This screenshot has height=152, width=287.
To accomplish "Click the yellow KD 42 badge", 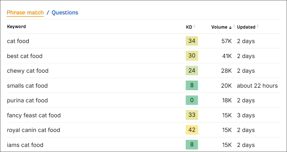I will (192, 130).
